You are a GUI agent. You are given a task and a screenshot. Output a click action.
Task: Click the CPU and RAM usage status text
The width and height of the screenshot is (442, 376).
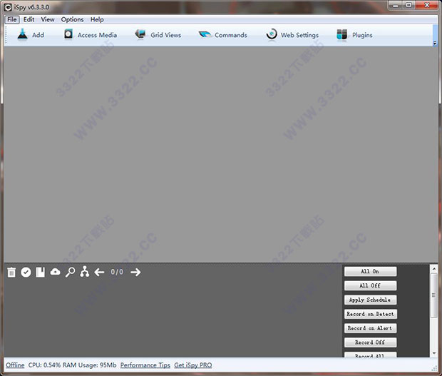(x=72, y=365)
